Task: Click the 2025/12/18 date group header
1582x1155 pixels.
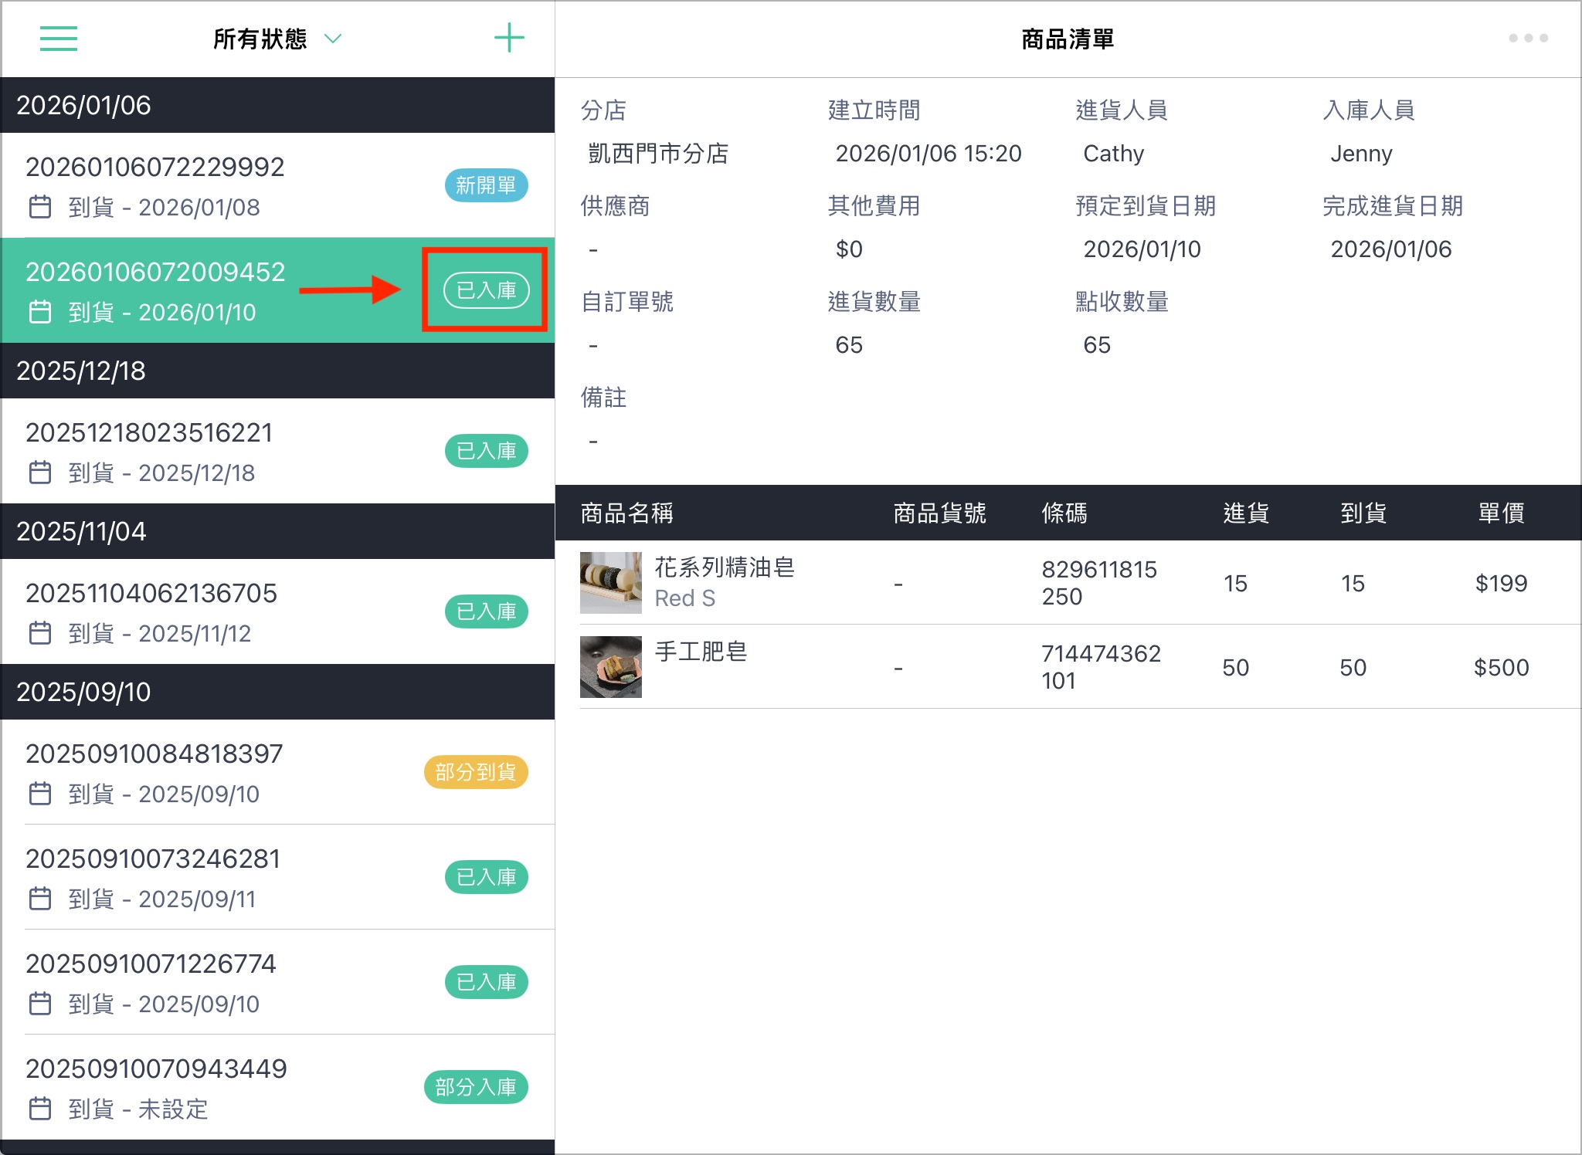Action: point(278,371)
